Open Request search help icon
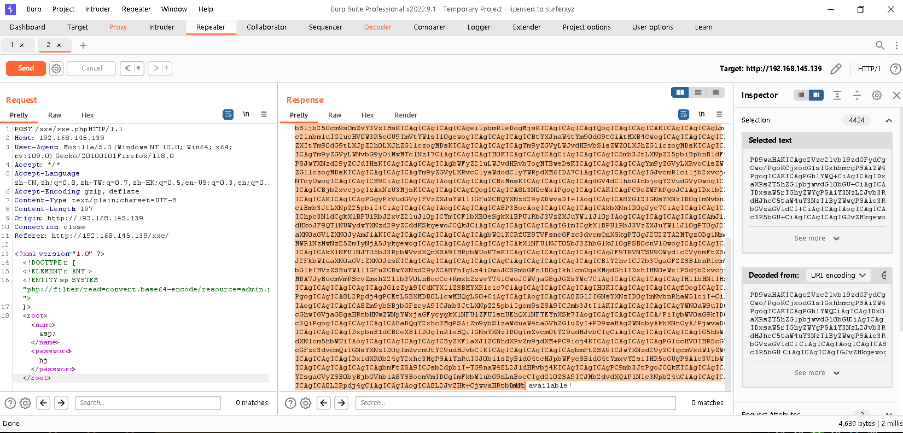 10,403
